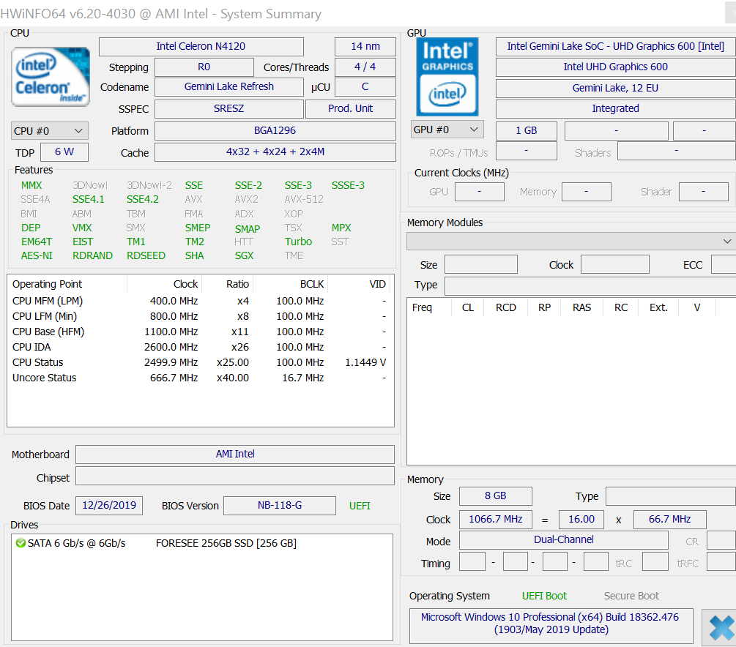Select the BGA1296 platform field
The width and height of the screenshot is (736, 647).
(275, 131)
